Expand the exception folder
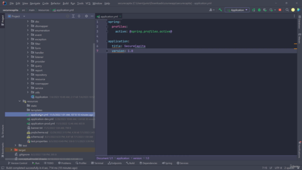Screen dimensions: 302x170 pyautogui.click(x=28, y=39)
